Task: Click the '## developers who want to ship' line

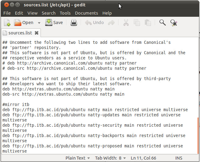Action: click(67, 84)
